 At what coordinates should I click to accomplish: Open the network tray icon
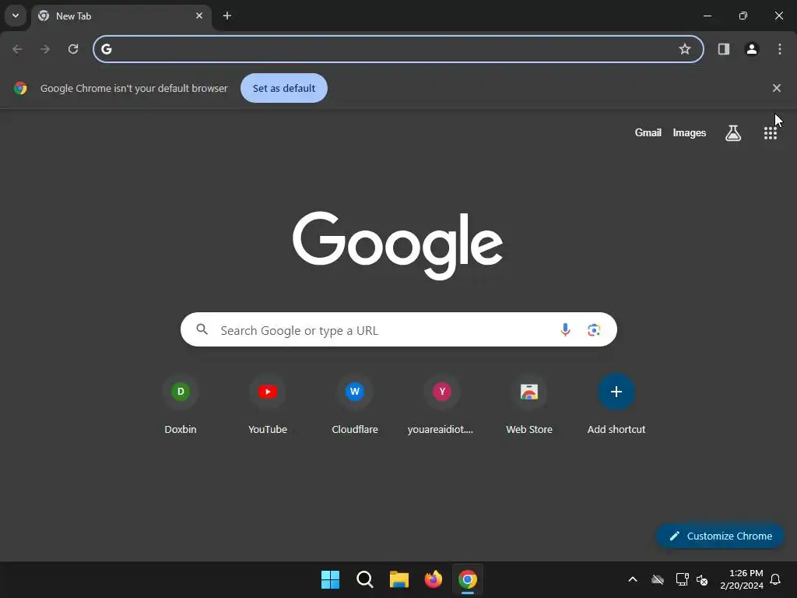tap(682, 579)
